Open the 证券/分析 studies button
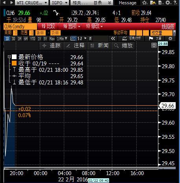The width and height of the screenshot is (180, 183). (131, 39)
